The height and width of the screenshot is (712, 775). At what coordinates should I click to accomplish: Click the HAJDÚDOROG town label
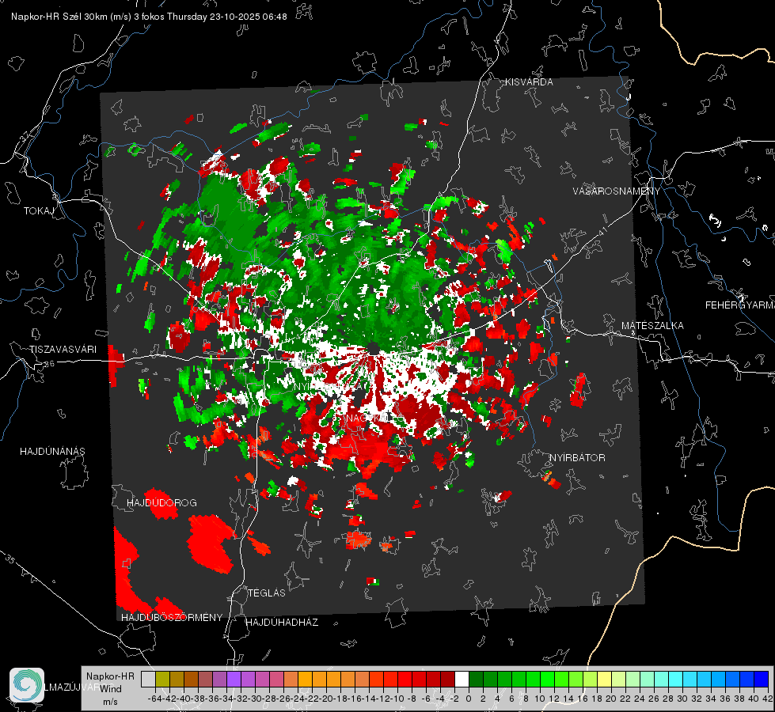[x=161, y=503]
